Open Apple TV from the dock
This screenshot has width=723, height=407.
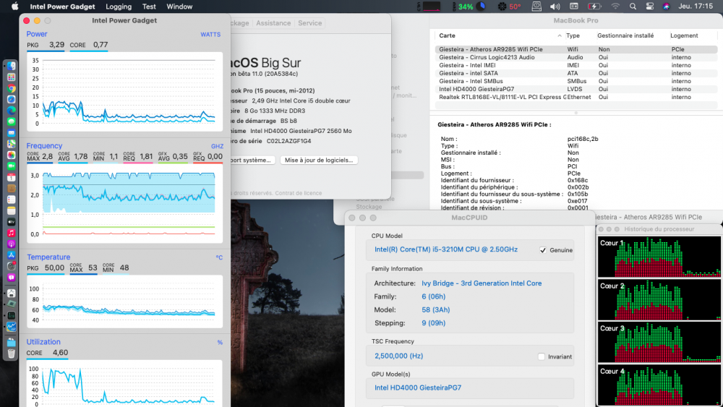click(x=12, y=222)
